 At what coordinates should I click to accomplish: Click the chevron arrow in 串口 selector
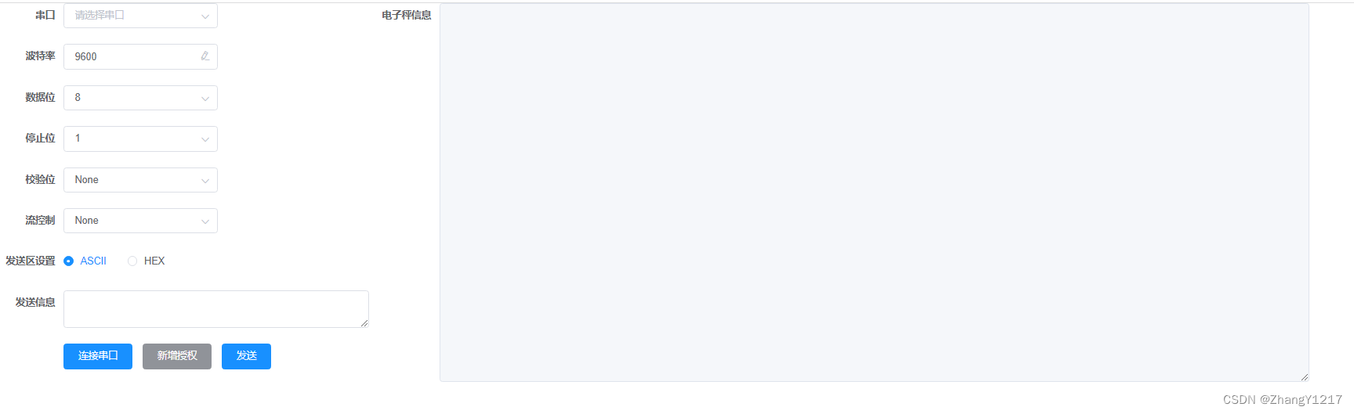(x=205, y=16)
